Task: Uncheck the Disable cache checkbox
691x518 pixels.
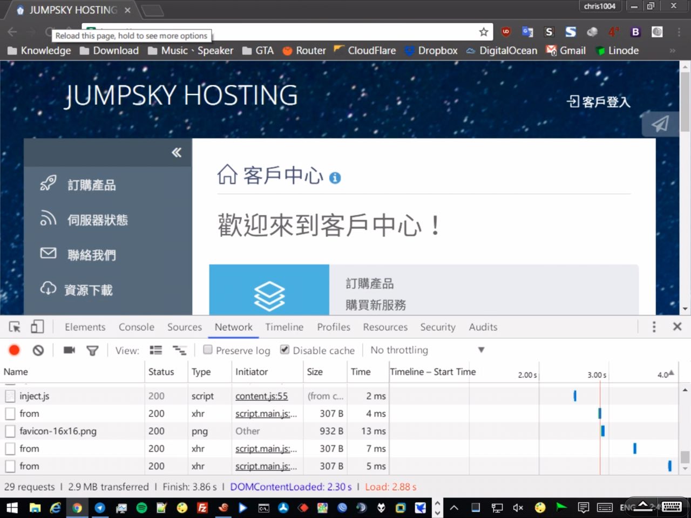Action: point(284,350)
